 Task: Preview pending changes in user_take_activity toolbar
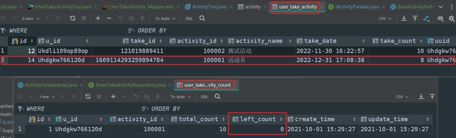pyautogui.click(x=131, y=19)
